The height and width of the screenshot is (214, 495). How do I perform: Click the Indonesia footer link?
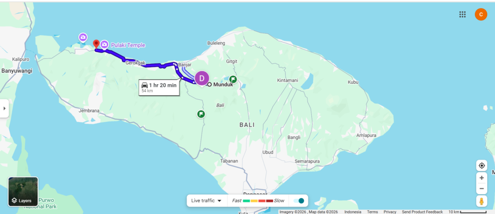(352, 212)
